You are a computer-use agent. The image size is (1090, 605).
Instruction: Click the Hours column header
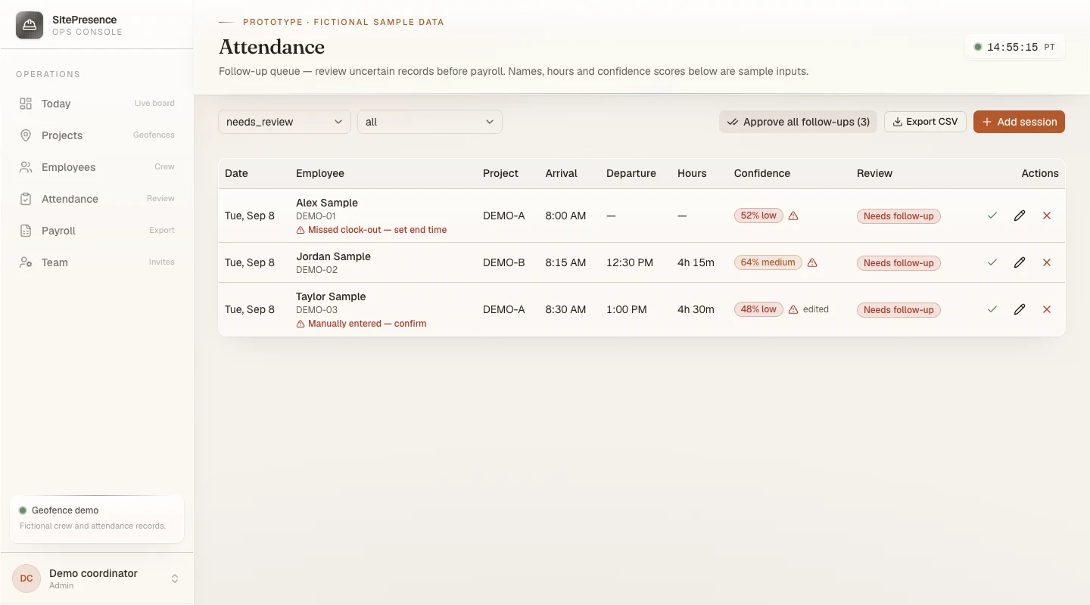pyautogui.click(x=692, y=173)
